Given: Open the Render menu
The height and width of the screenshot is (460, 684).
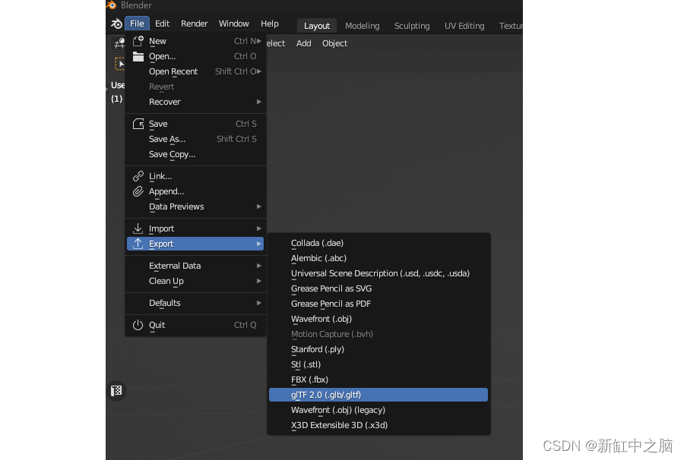Looking at the screenshot, I should (194, 24).
